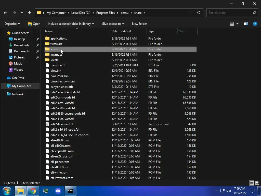The width and height of the screenshot is (261, 196).
Task: Open Discord from the taskbar
Action: click(x=58, y=191)
